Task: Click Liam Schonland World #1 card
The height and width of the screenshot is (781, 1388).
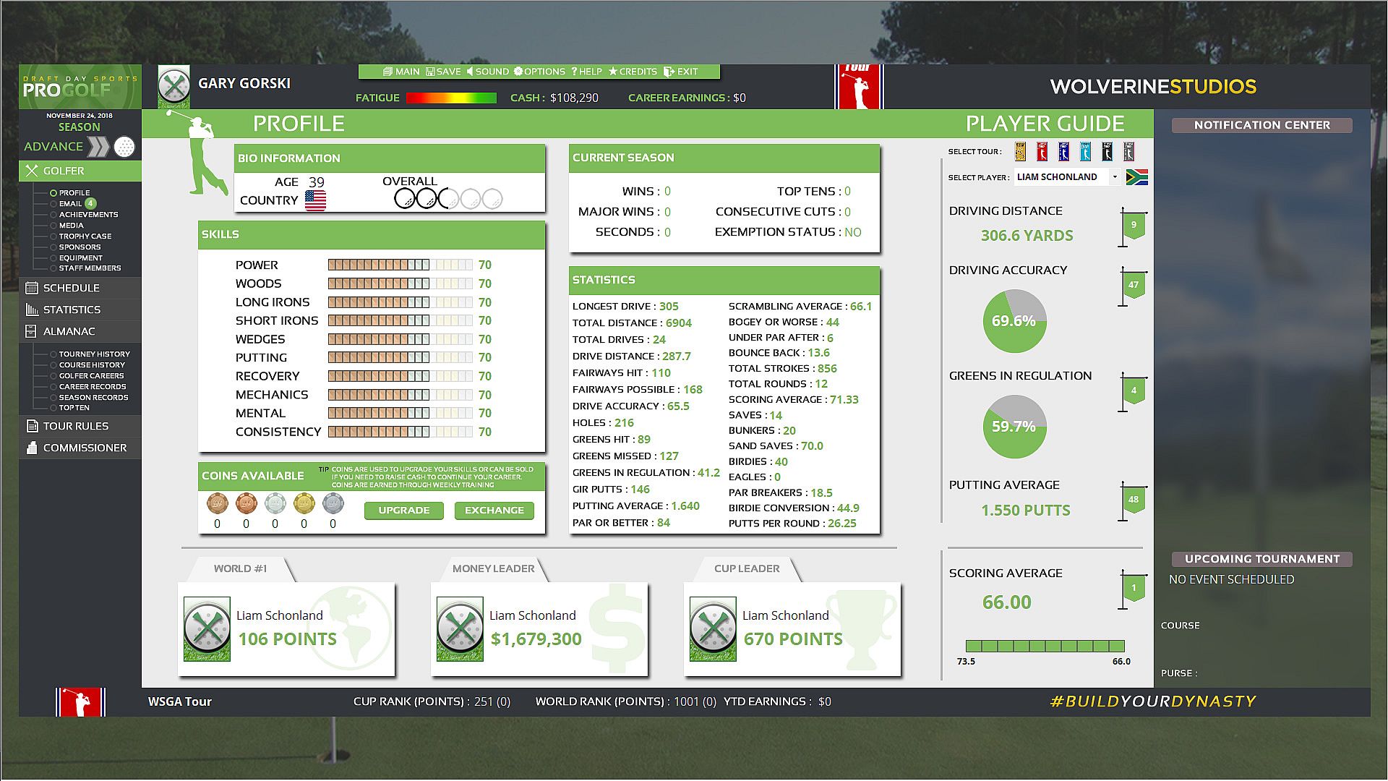Action: pyautogui.click(x=286, y=629)
